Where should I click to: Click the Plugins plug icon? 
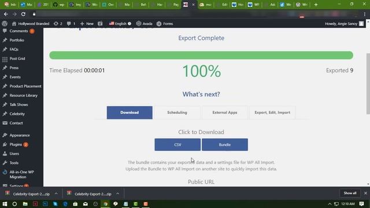pos(5,144)
